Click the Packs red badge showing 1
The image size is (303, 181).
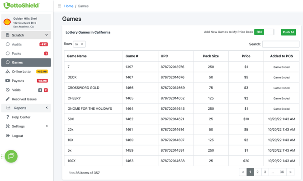[46, 54]
